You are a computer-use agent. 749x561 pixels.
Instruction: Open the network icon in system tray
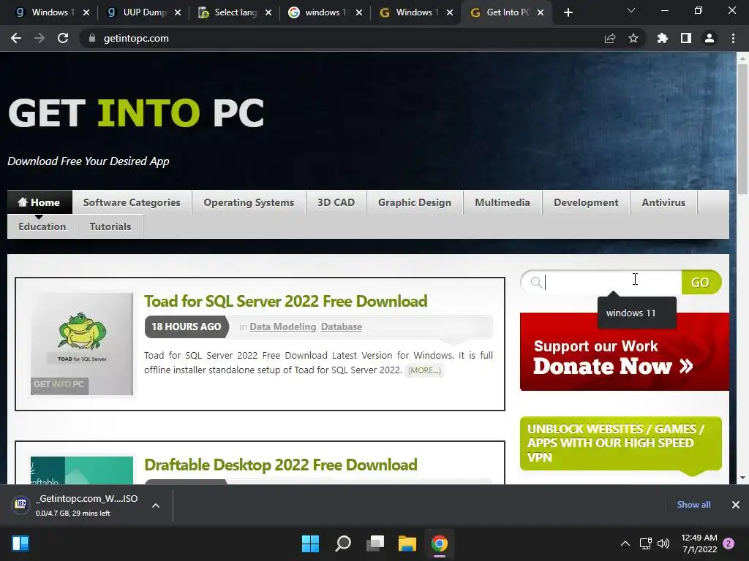pos(646,543)
